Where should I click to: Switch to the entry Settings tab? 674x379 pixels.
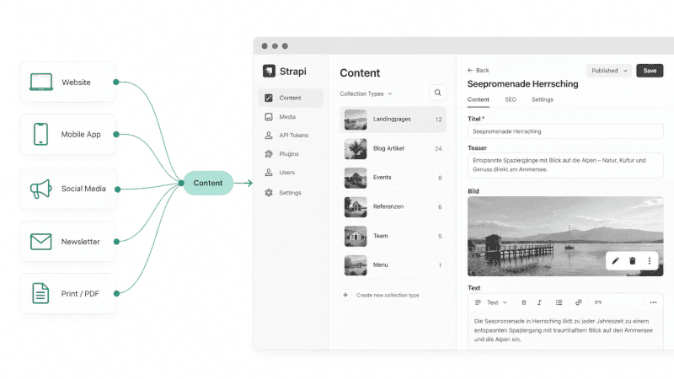pyautogui.click(x=542, y=99)
